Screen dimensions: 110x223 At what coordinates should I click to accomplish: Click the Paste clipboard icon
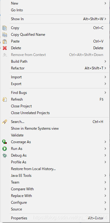tap(5, 41)
